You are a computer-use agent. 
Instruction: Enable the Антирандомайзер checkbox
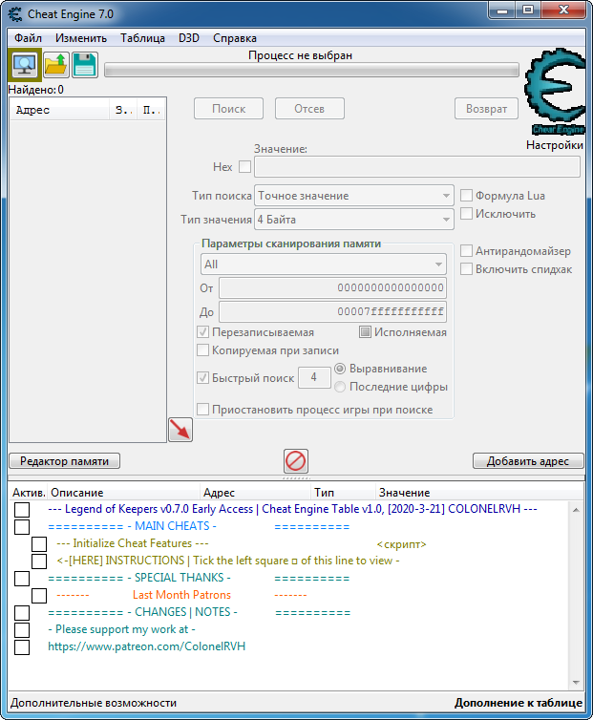pyautogui.click(x=466, y=251)
